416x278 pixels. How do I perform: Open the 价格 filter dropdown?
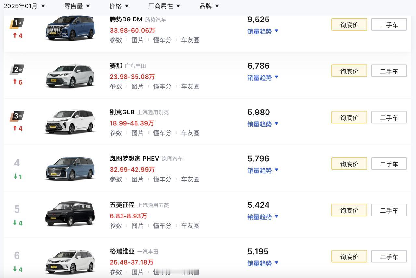coord(119,6)
